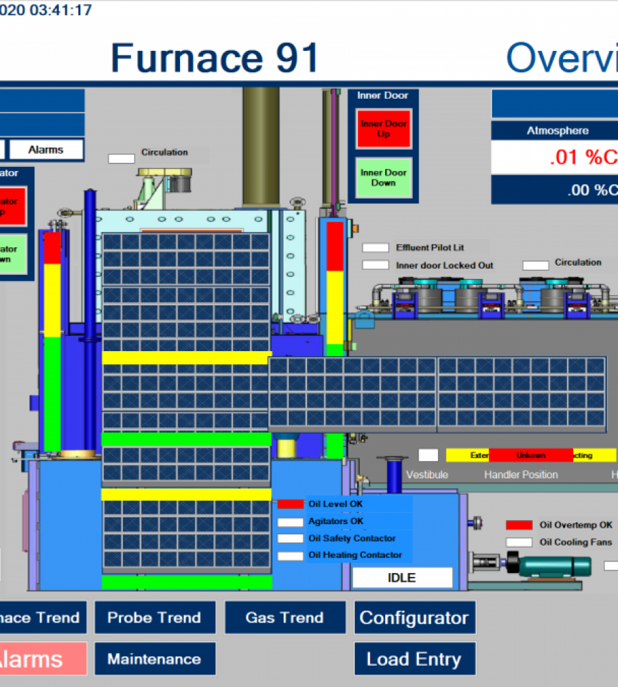618x687 pixels.
Task: Go to the Maintenance screen
Action: [x=154, y=659]
